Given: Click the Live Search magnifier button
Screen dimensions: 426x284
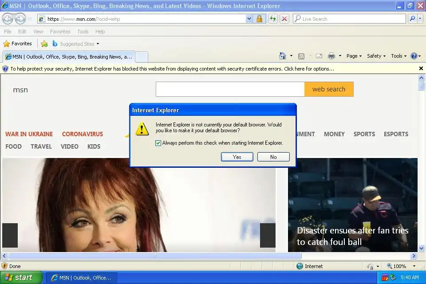Looking at the screenshot, I should (x=412, y=19).
